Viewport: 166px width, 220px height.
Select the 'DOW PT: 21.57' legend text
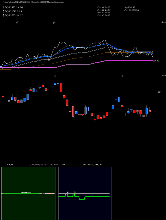tap(14, 15)
